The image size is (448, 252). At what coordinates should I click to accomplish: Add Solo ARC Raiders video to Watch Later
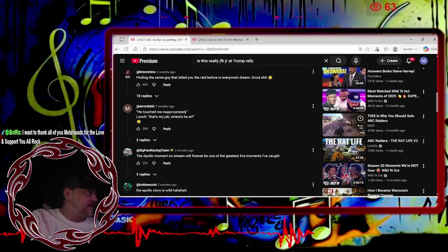point(360,118)
